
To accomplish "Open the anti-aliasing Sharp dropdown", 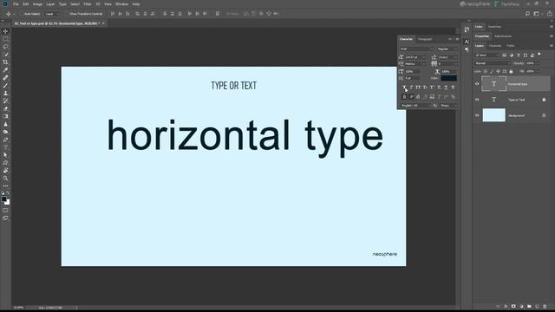I will point(448,106).
